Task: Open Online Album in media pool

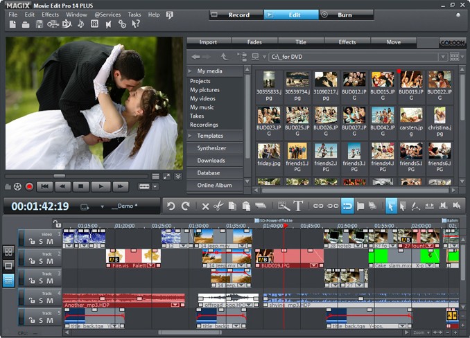Action: 215,186
